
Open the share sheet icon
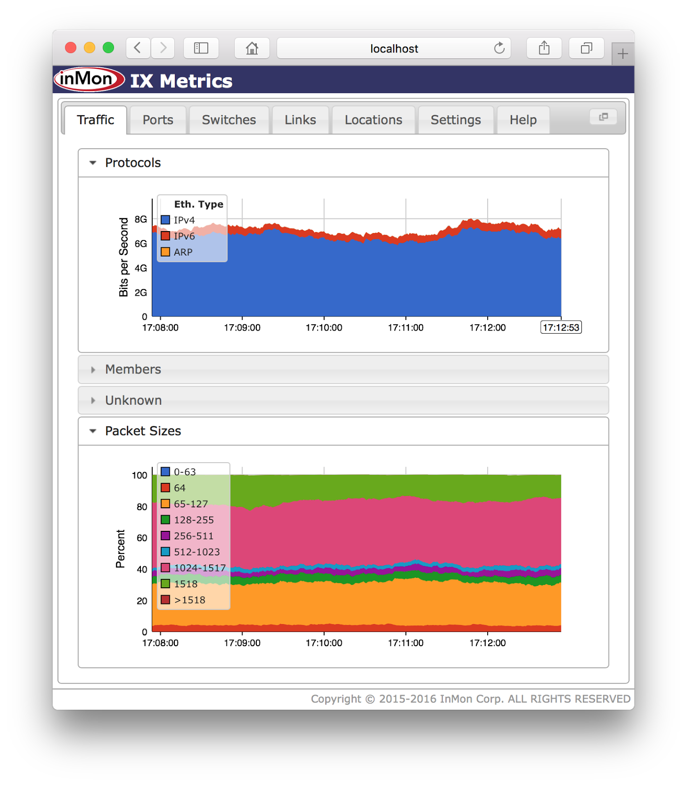[x=544, y=48]
